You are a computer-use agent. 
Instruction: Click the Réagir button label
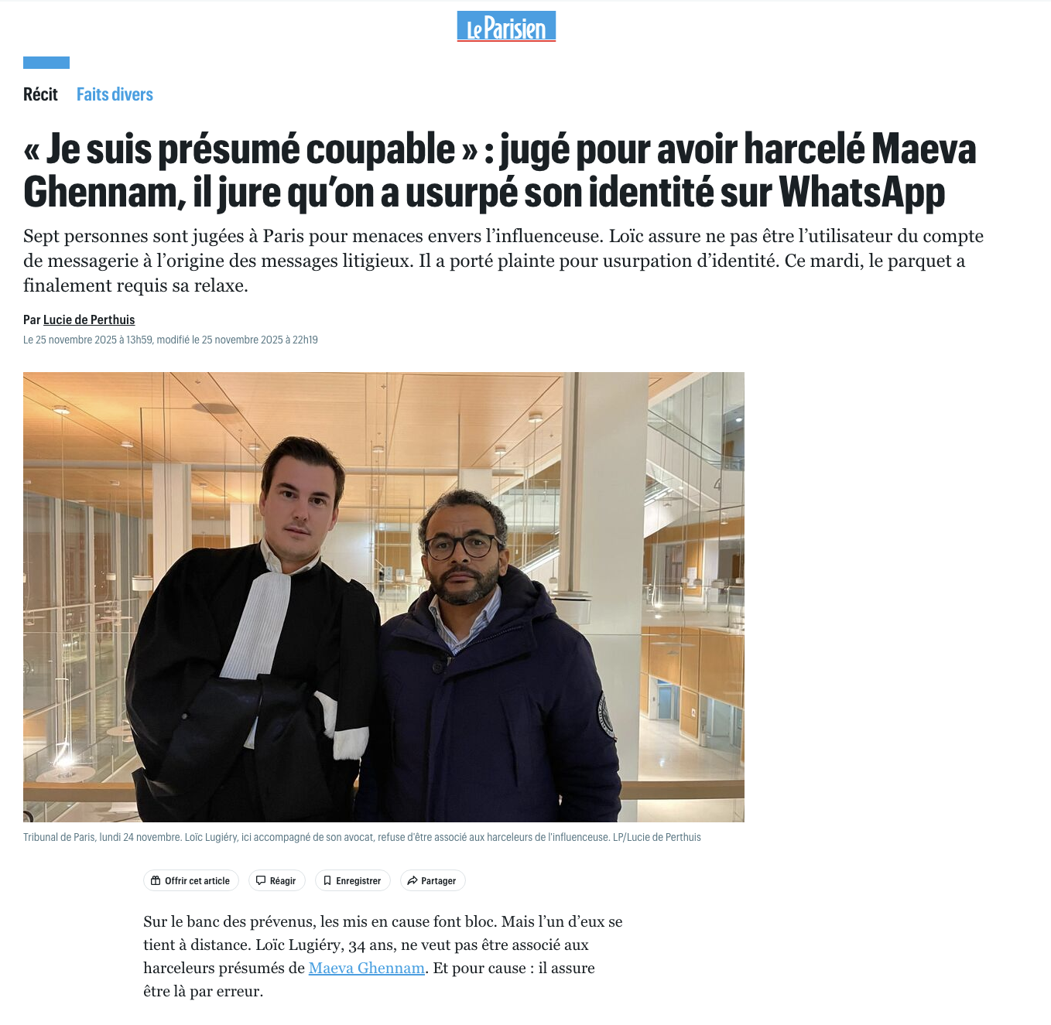[x=282, y=880]
